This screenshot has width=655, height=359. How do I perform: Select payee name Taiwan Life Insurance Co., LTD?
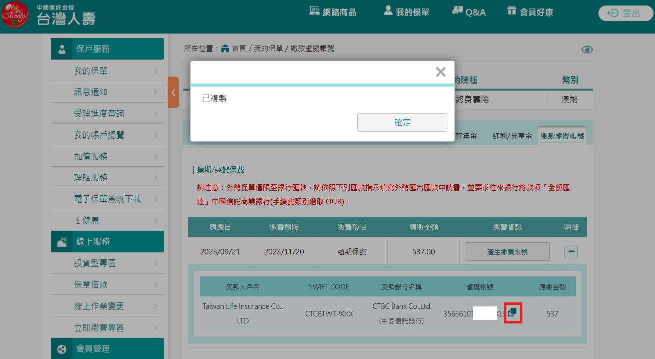tap(243, 313)
